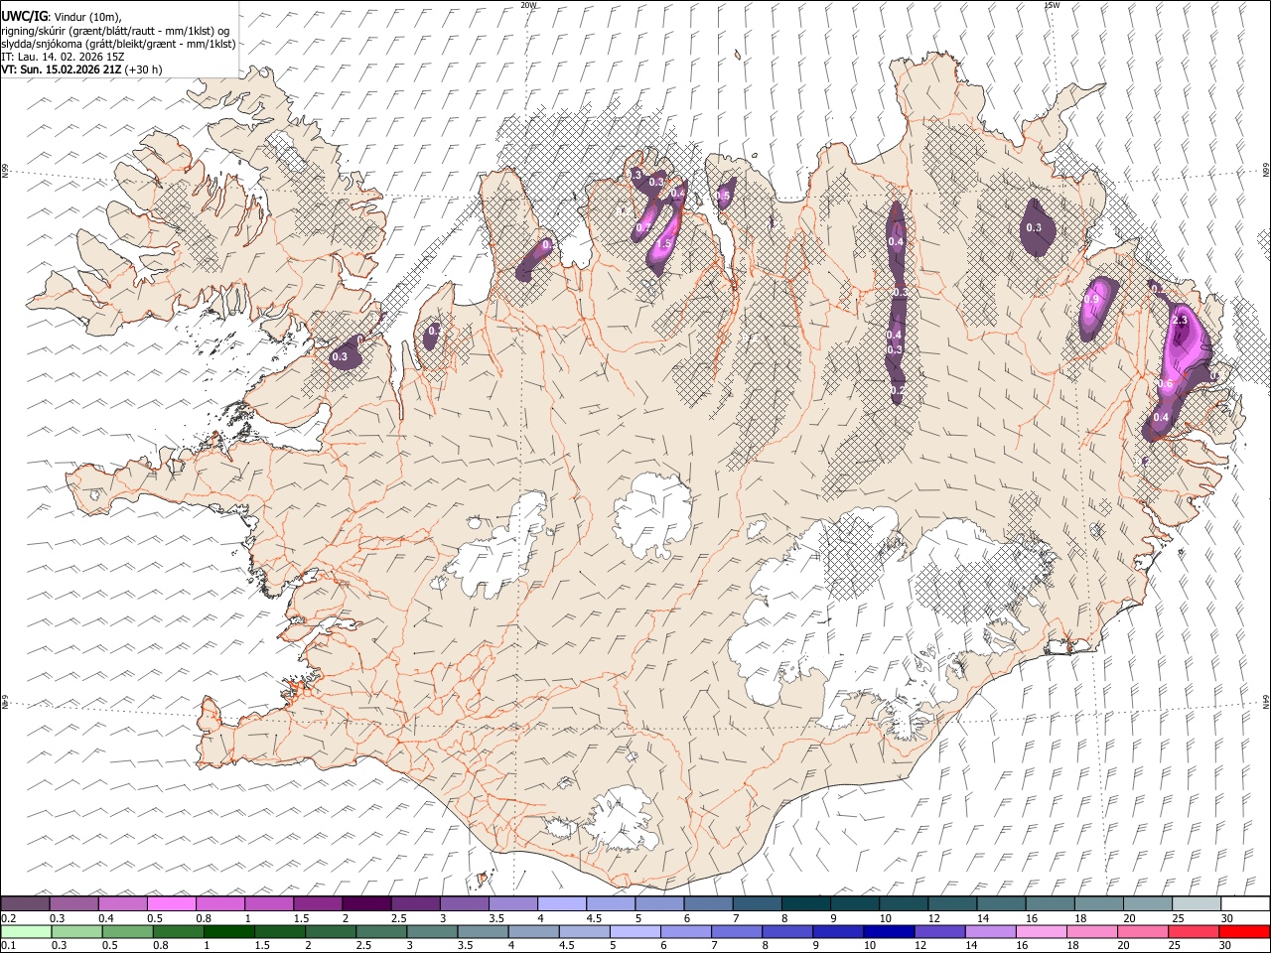The width and height of the screenshot is (1271, 953).
Task: Click the UWC/IG title text
Action: [x=23, y=16]
